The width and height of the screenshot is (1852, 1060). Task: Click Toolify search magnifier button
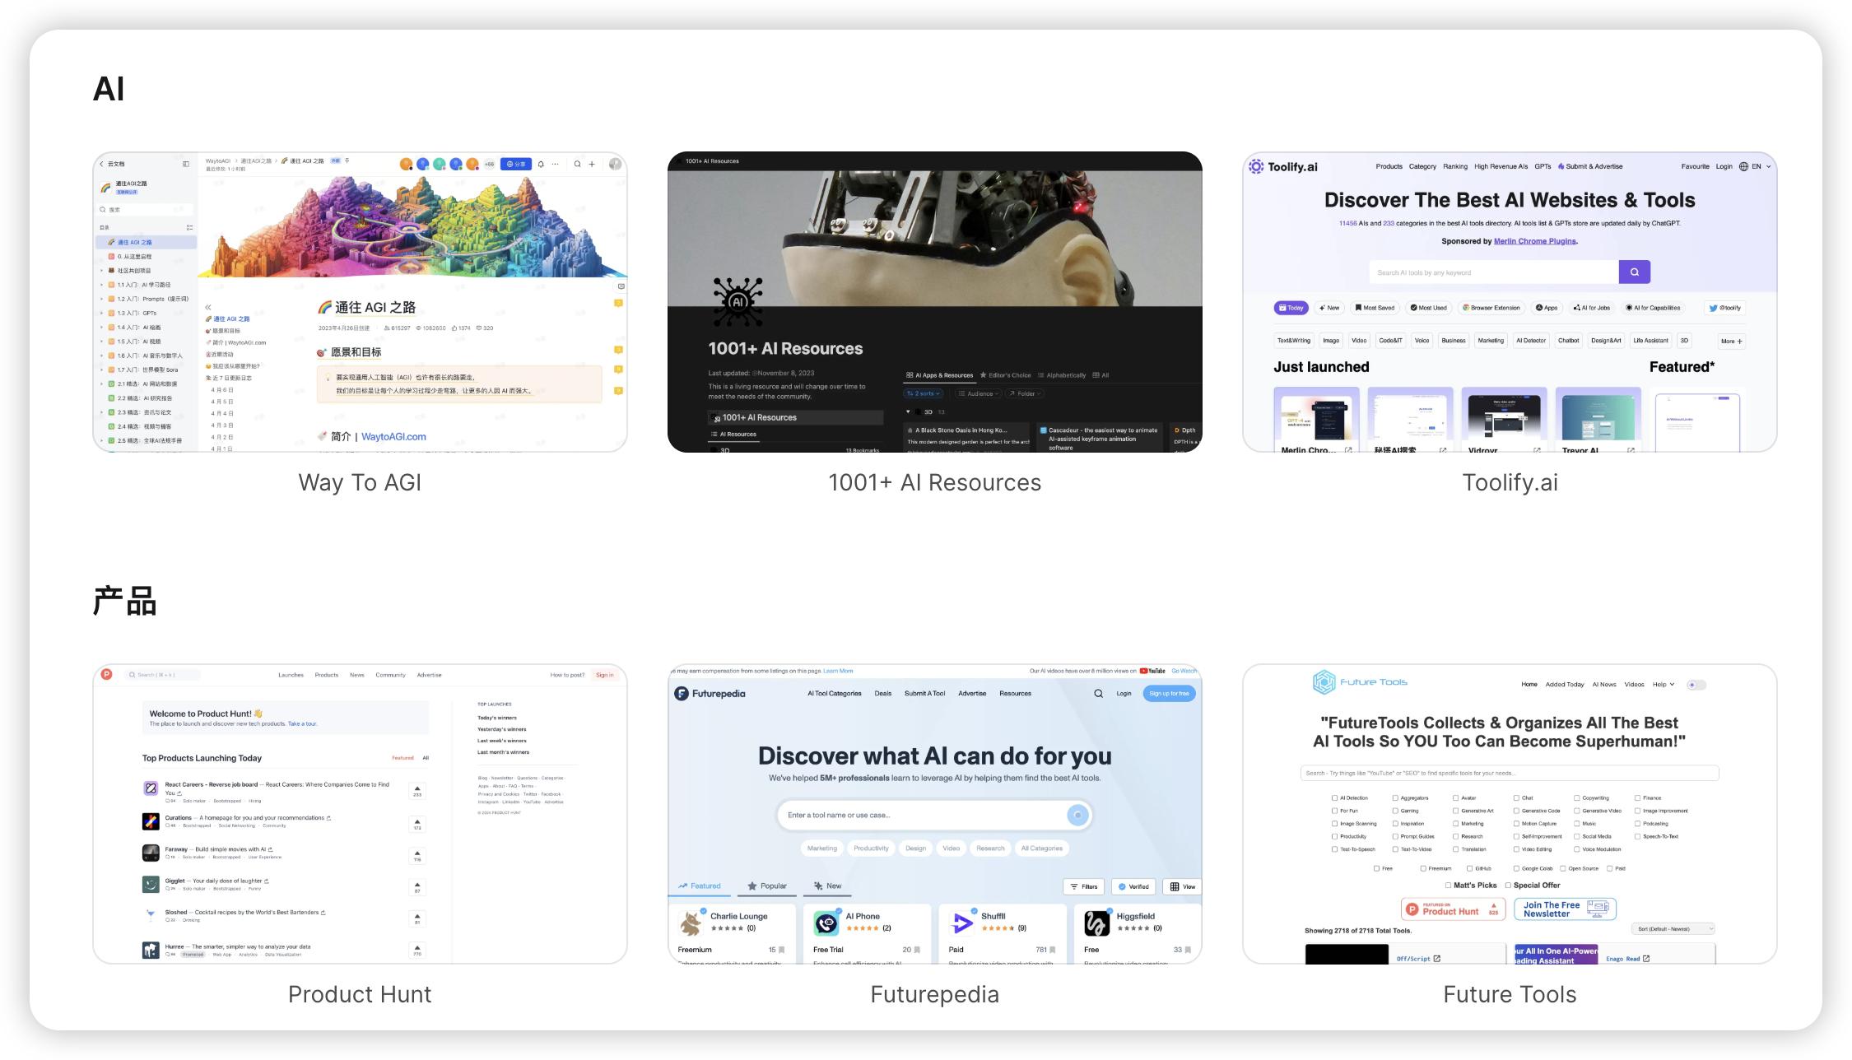click(x=1634, y=272)
